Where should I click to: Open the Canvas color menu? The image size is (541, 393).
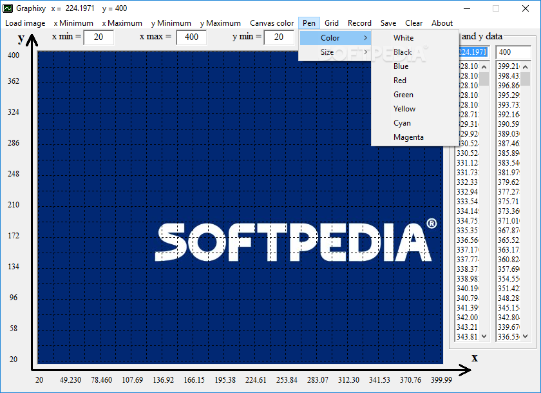[272, 23]
